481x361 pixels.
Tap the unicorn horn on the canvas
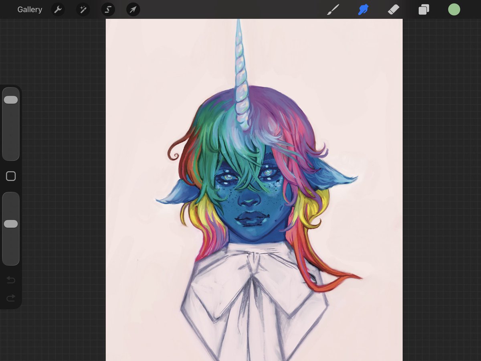tap(241, 76)
